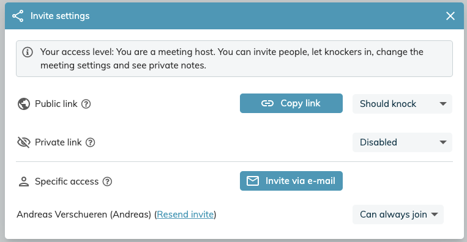This screenshot has height=242, width=467.
Task: Invite someone via e-mail
Action: click(x=291, y=181)
